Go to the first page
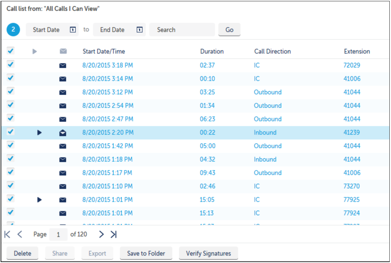Screen dimensions: 391x263 pos(8,235)
